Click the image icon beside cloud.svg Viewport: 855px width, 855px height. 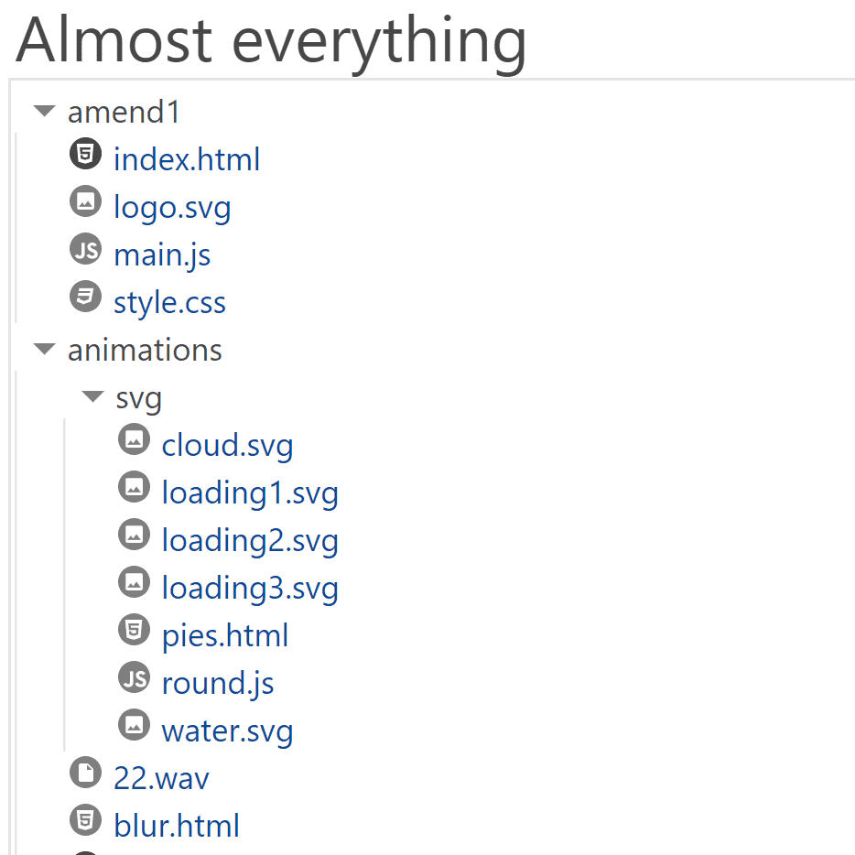[x=134, y=439]
